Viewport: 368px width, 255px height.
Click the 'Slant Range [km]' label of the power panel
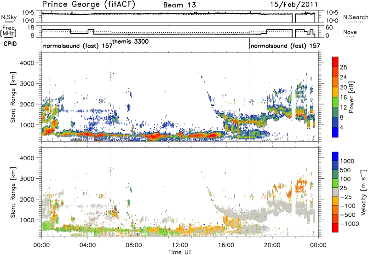[13, 98]
